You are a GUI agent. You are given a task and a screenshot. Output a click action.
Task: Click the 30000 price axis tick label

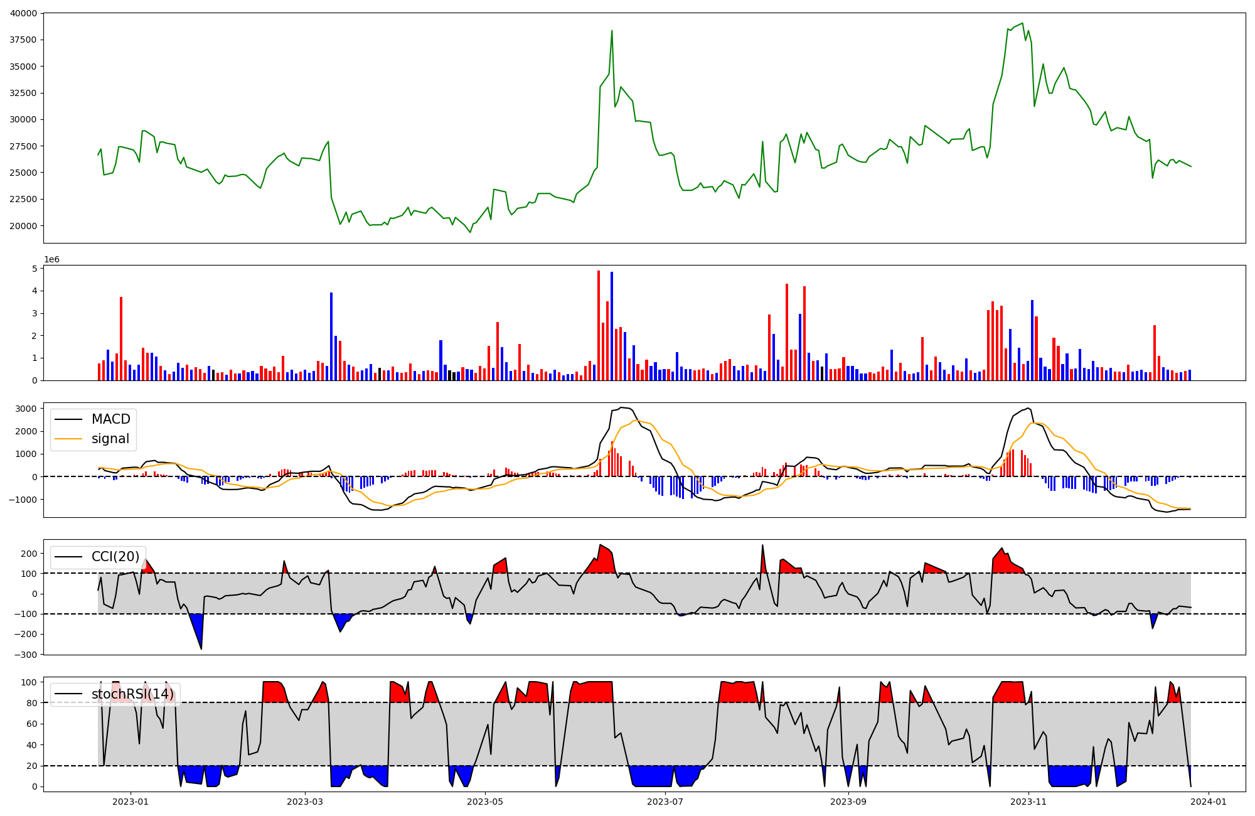23,119
